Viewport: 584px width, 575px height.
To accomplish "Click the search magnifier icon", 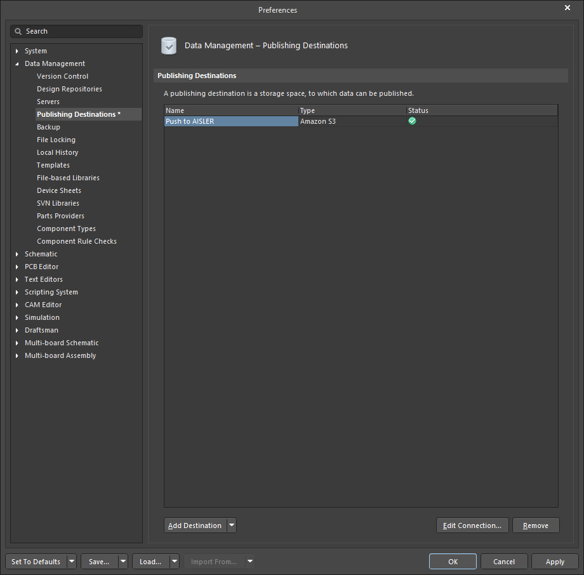I will (18, 31).
